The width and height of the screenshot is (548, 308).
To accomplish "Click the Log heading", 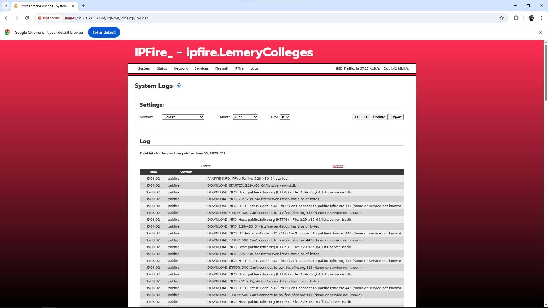I will click(145, 141).
